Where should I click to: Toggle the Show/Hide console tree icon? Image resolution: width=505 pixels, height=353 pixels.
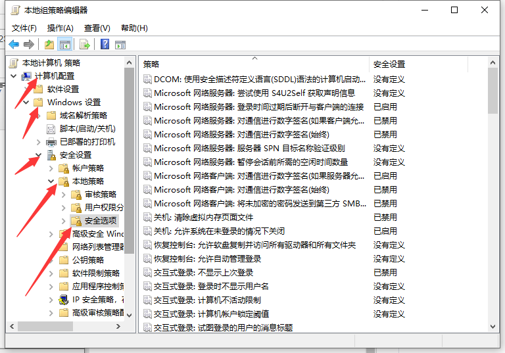click(65, 45)
